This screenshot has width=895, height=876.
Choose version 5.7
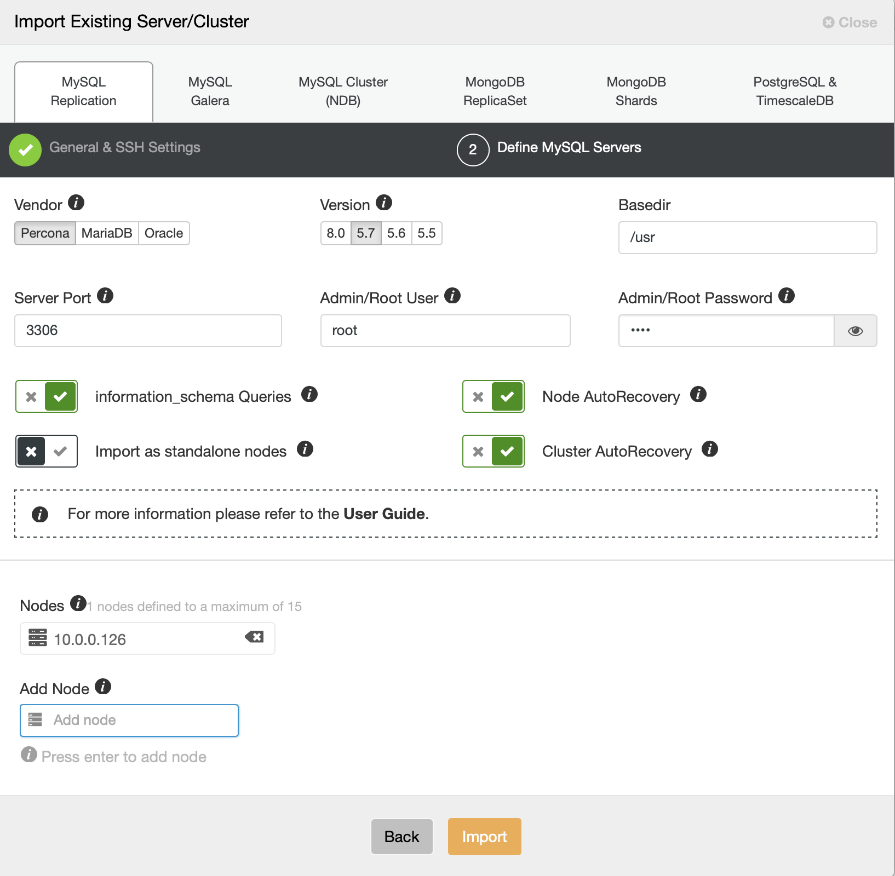[x=366, y=233]
